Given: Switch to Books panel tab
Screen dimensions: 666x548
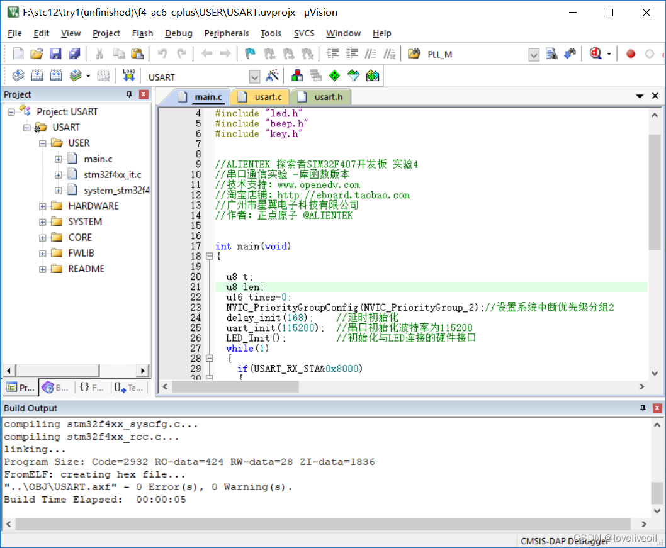Looking at the screenshot, I should (55, 387).
